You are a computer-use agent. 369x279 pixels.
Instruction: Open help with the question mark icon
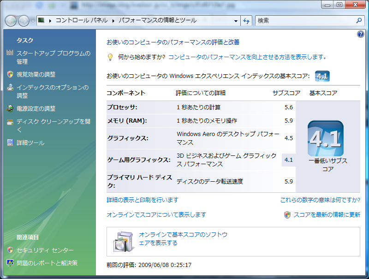(361, 34)
